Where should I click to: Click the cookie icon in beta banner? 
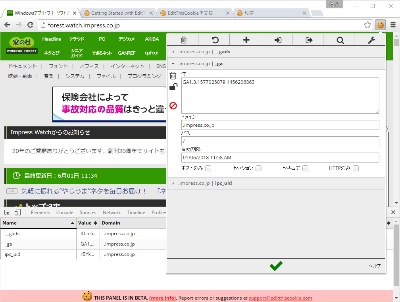click(x=87, y=296)
